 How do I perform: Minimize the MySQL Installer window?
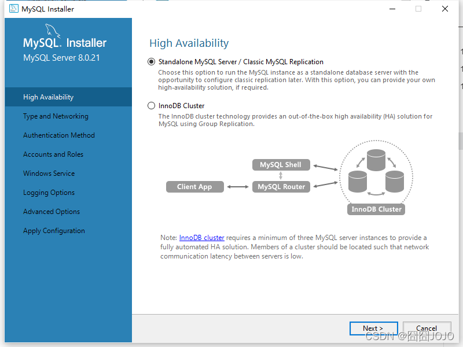point(392,9)
